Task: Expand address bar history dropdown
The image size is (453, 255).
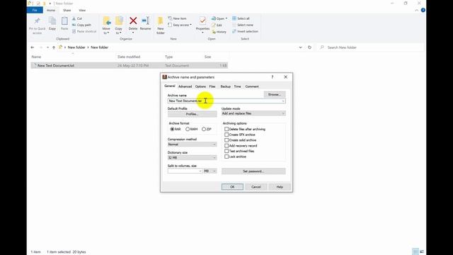Action: point(300,47)
